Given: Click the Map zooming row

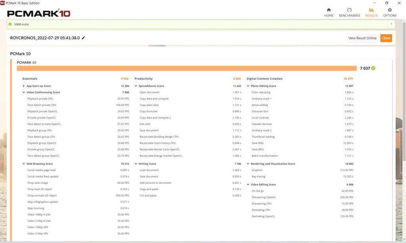Looking at the screenshot, I should tap(78, 209).
